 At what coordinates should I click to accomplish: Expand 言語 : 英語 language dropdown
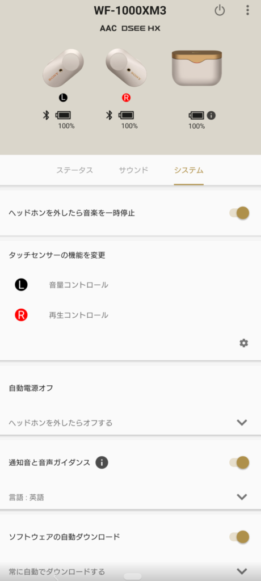(x=242, y=497)
